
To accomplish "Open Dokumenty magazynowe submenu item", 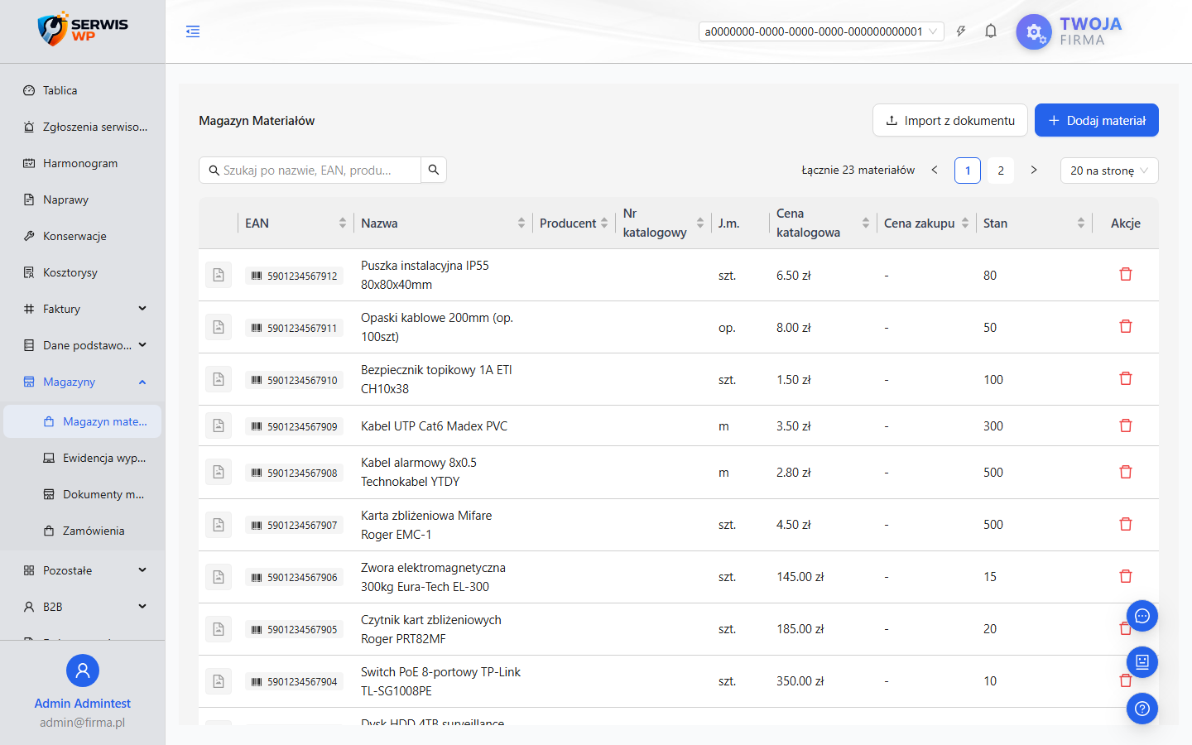I will pyautogui.click(x=83, y=494).
